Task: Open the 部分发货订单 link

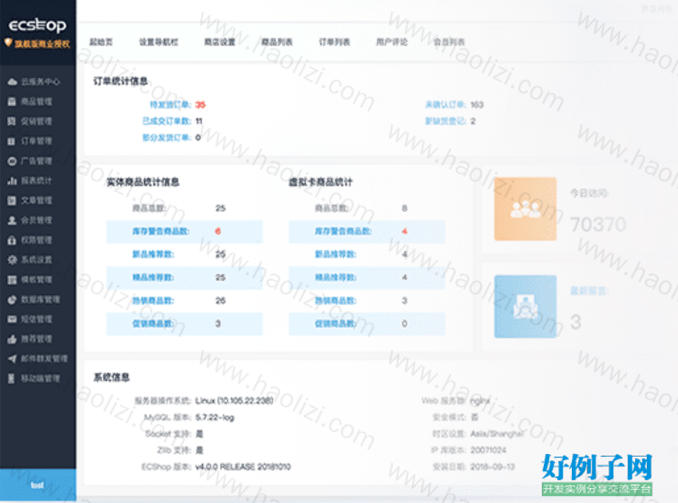Action: click(167, 137)
